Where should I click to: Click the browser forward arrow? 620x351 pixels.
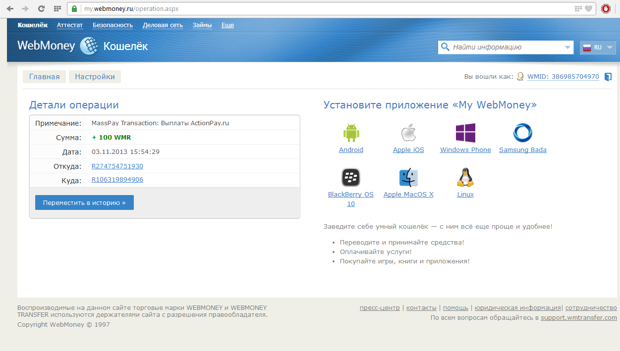[x=25, y=8]
